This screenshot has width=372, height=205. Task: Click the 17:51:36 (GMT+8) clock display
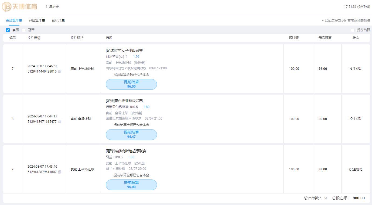tap(357, 7)
